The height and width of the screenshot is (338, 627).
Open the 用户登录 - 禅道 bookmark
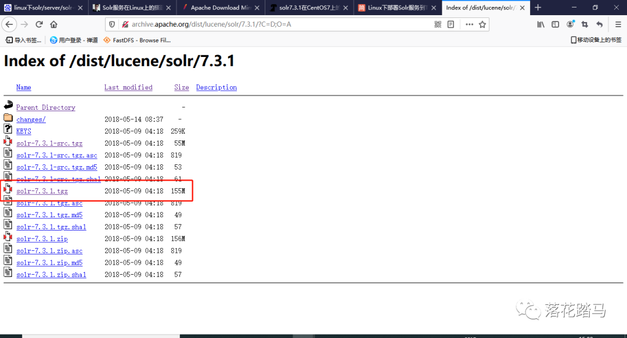coord(74,40)
